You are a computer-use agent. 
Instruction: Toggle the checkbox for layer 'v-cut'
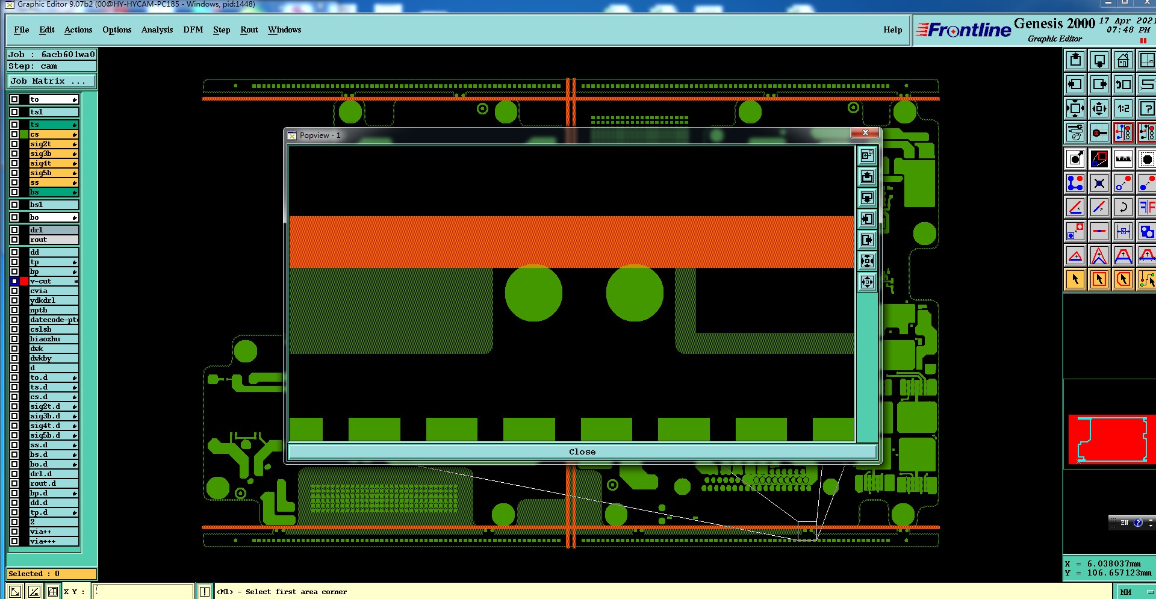(14, 281)
